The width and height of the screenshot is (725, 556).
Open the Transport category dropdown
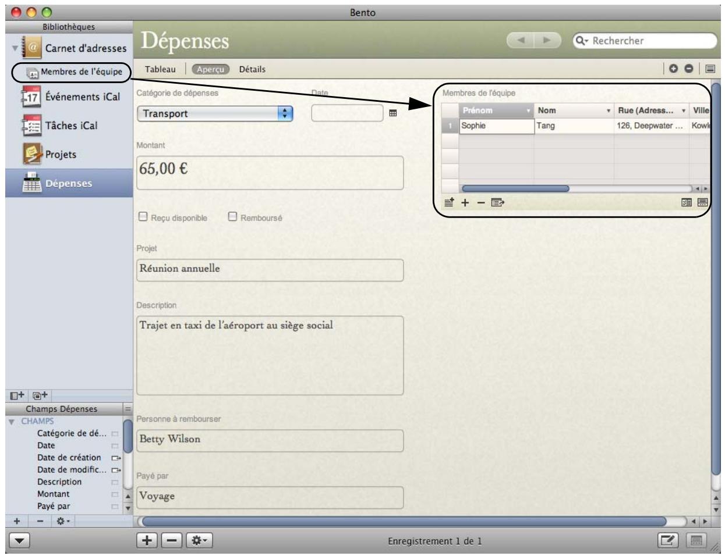215,113
